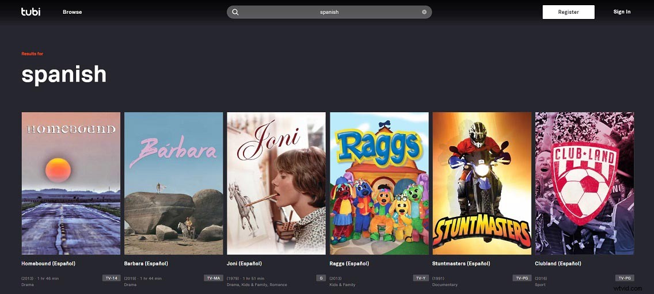654x294 pixels.
Task: Click the Tubi logo
Action: tap(31, 12)
